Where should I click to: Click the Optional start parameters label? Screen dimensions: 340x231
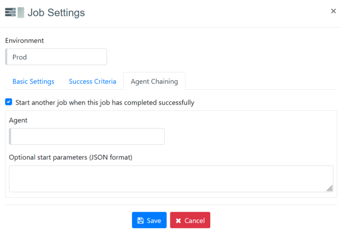tap(70, 157)
